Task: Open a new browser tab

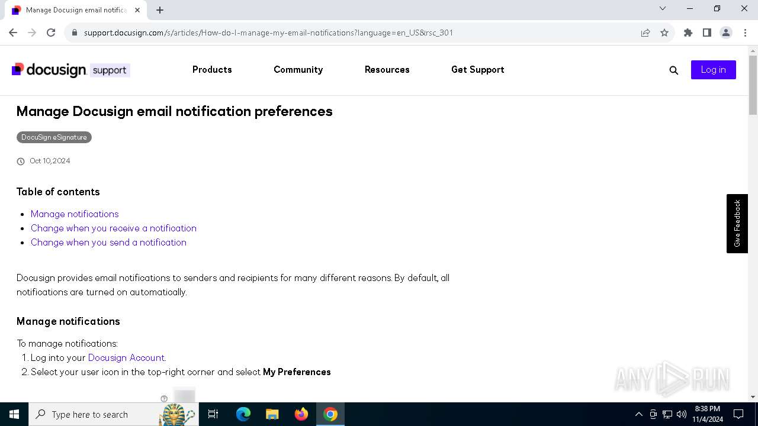Action: pyautogui.click(x=160, y=10)
